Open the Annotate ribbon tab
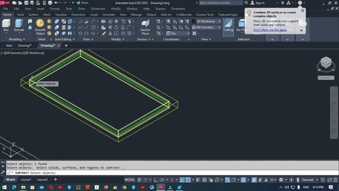The height and width of the screenshot is (191, 339). [x=109, y=14]
